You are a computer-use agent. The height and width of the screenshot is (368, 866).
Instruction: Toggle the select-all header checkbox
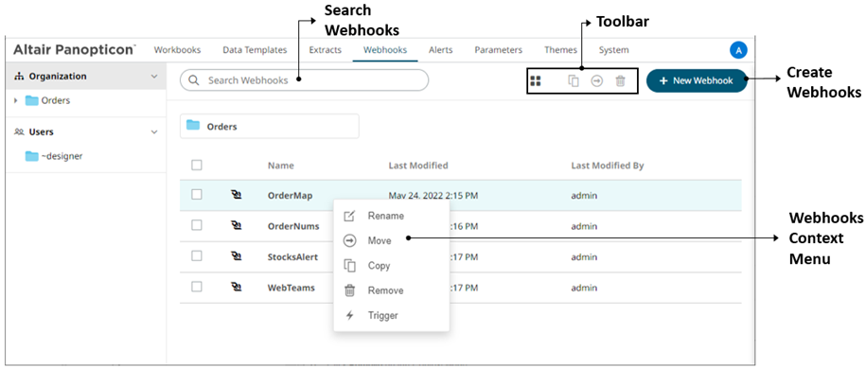[x=197, y=165]
